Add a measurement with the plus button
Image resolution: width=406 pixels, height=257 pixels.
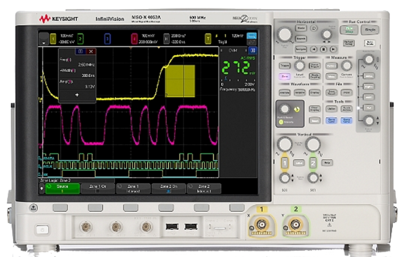[x=77, y=95]
